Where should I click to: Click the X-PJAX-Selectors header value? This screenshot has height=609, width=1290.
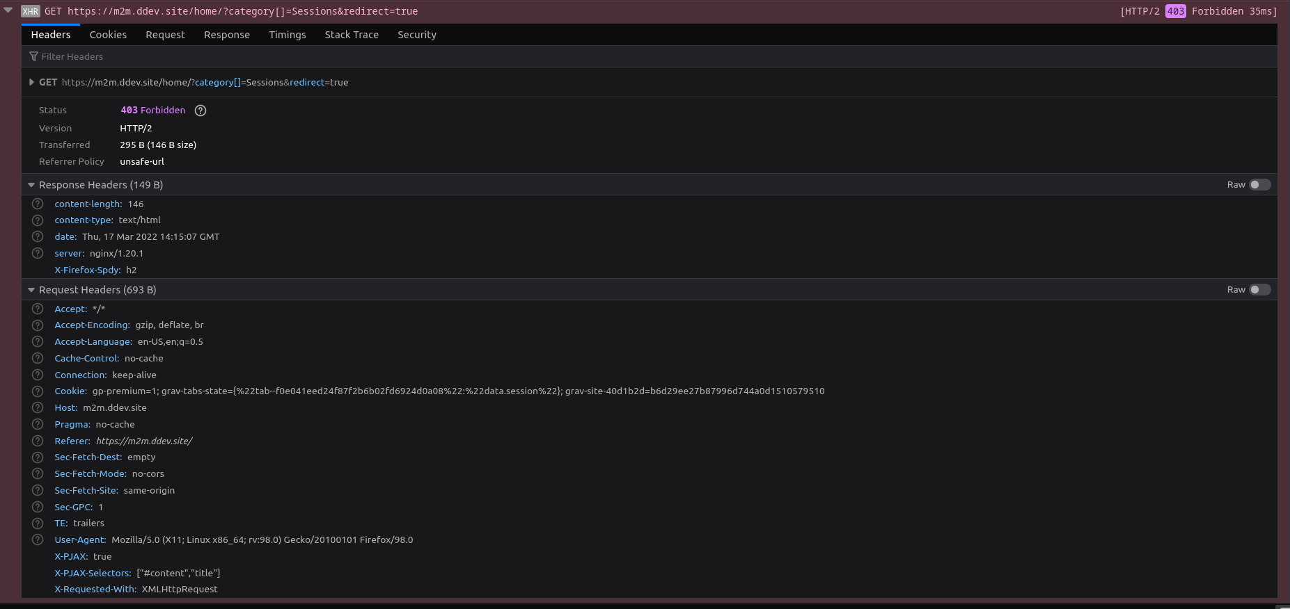pos(179,573)
